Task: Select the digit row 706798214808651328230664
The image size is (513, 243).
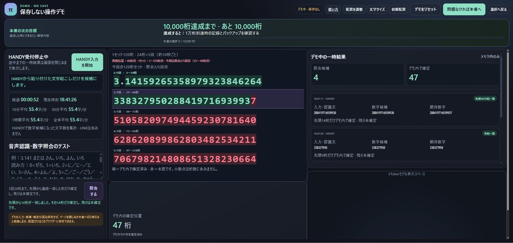Action: (185, 159)
